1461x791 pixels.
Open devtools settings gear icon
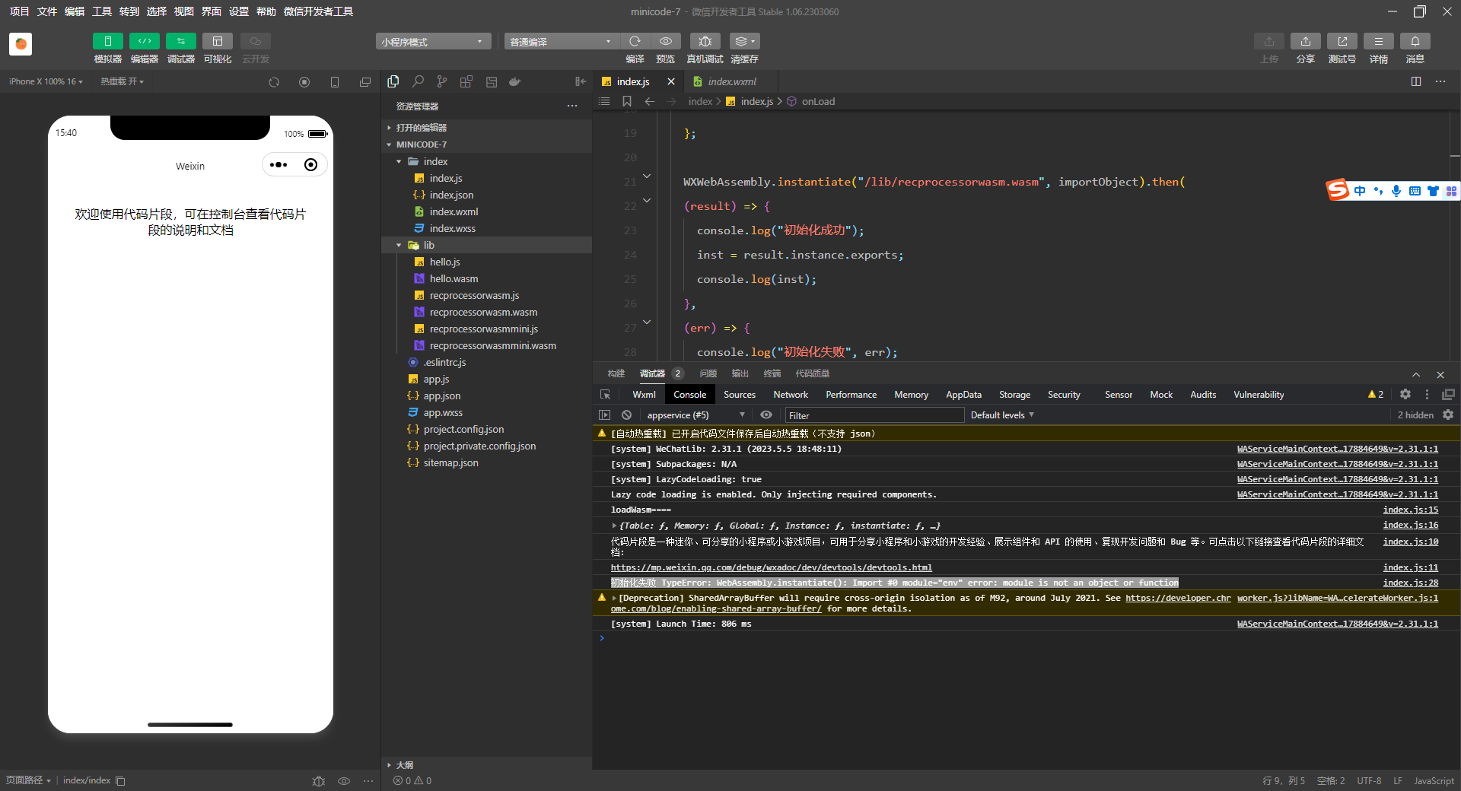pos(1405,395)
